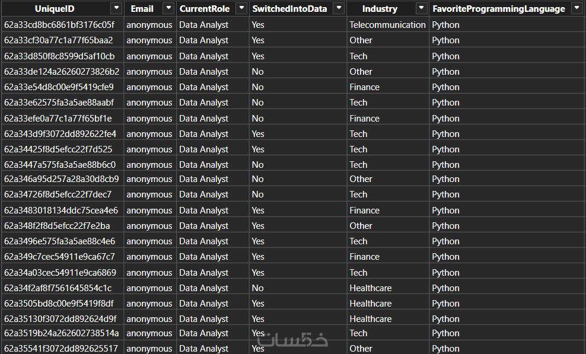This screenshot has width=586, height=354.
Task: Click the ID cell 62a3447a575fa3a5ae88b6c0
Action: pyautogui.click(x=60, y=165)
